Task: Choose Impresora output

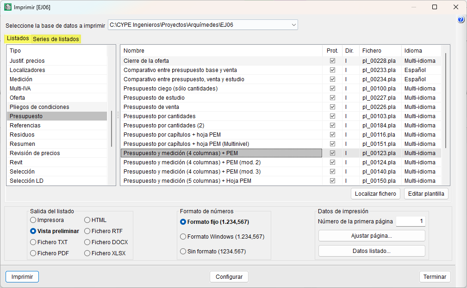Action: pos(47,220)
